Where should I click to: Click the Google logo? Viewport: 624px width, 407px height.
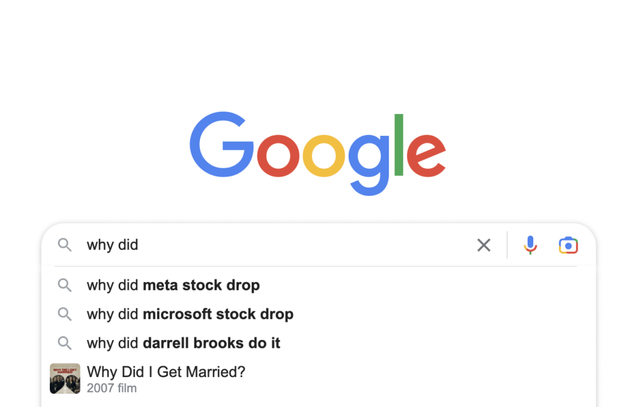coord(317,154)
